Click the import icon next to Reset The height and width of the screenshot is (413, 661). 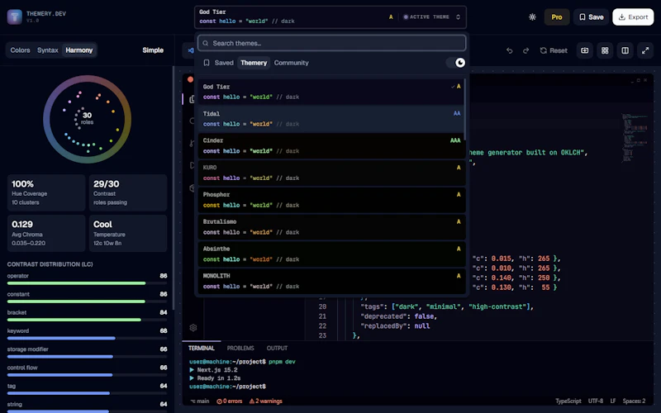(585, 50)
